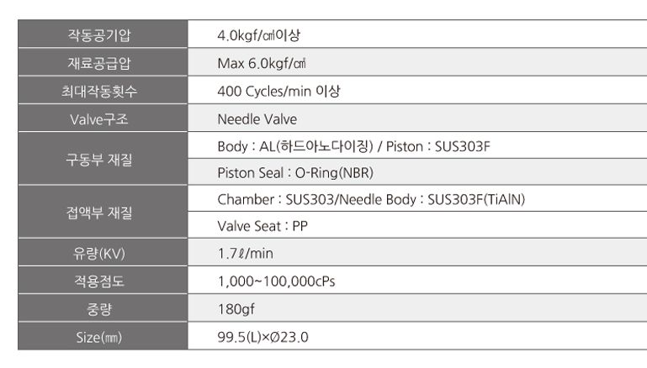647x368 pixels.
Task: Click the 작동공기압 header cell
Action: (103, 34)
